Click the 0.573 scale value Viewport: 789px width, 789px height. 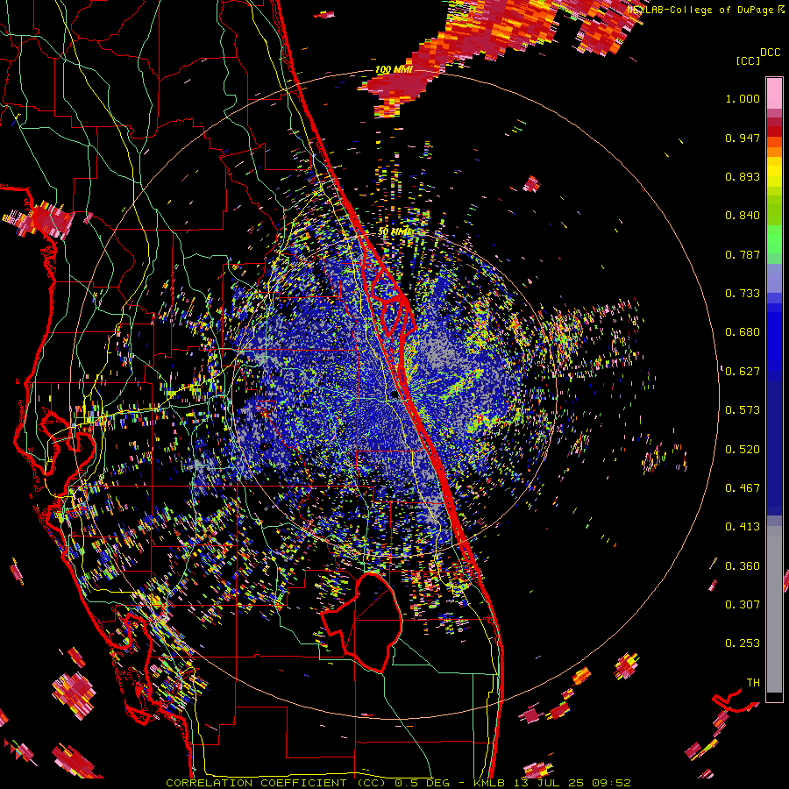pos(743,410)
